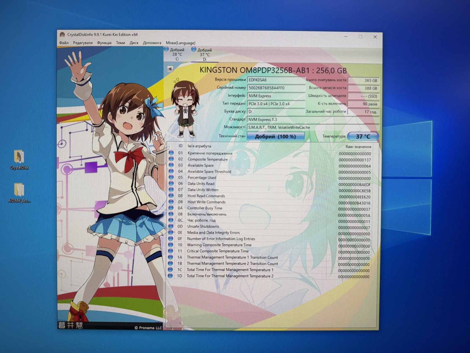Open the Диск menu
Screen dimensions: 470x353
click(x=134, y=43)
